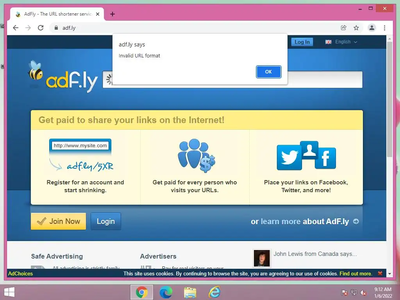
Task: Click scrollbar down arrow
Action: 389,274
